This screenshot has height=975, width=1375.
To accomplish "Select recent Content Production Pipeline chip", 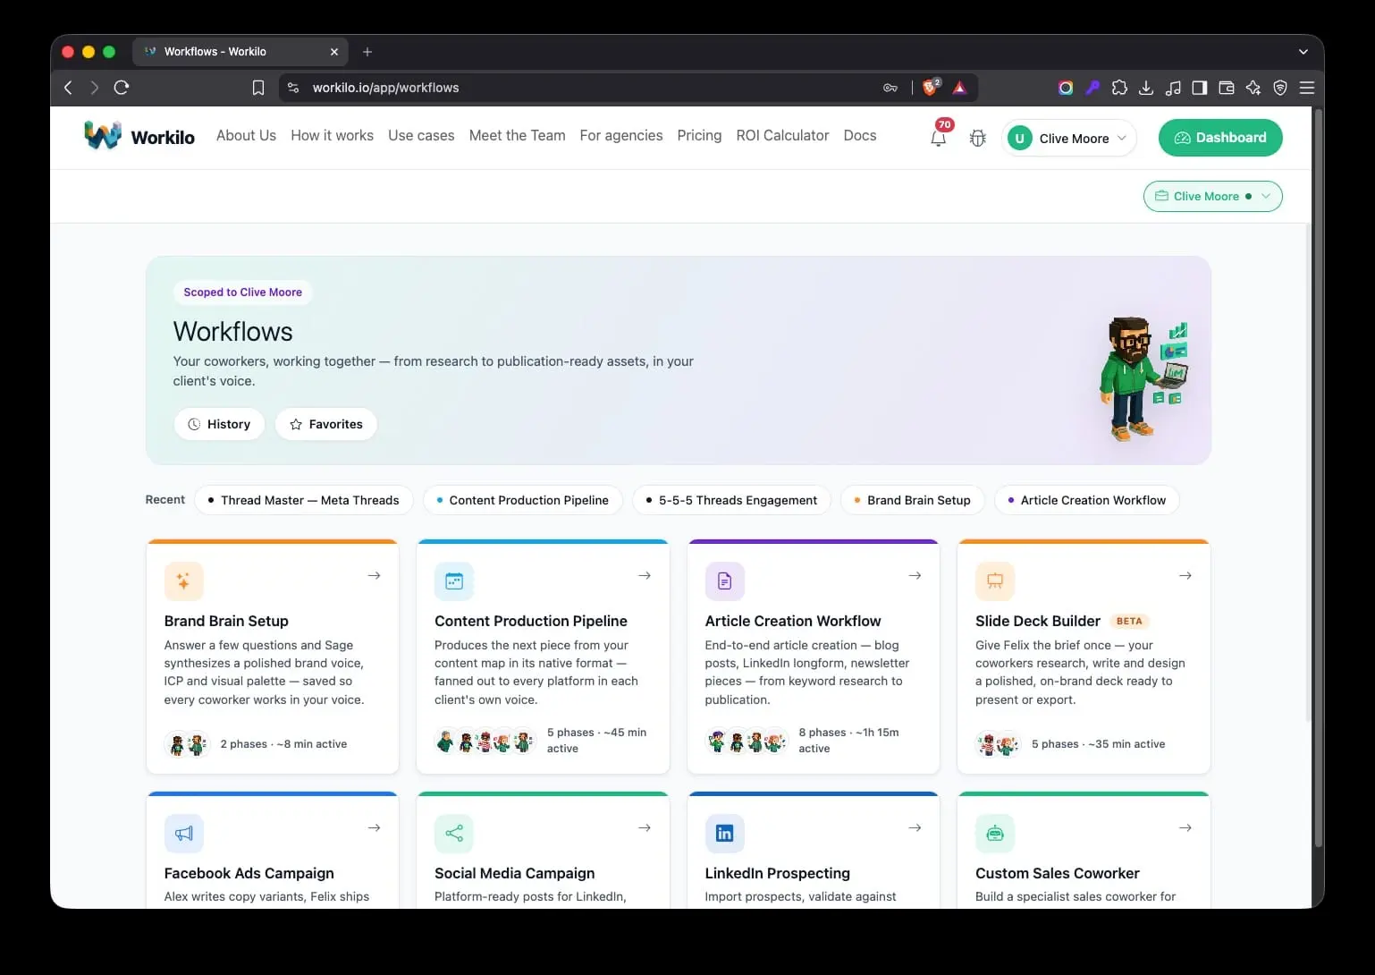I will tap(522, 500).
